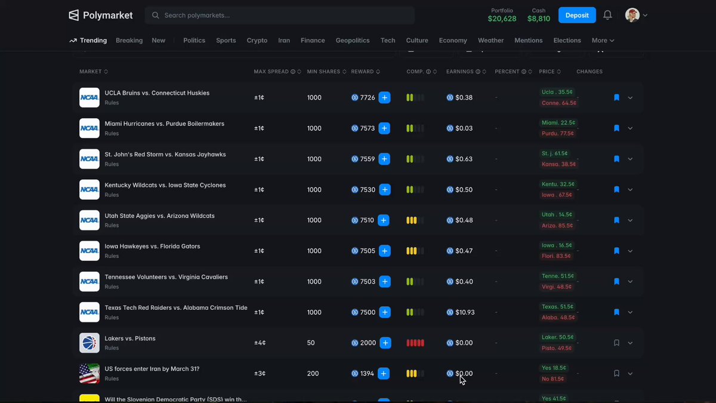The height and width of the screenshot is (403, 716).
Task: Open the basketball icon for Lakers vs. Pistons
Action: point(89,343)
